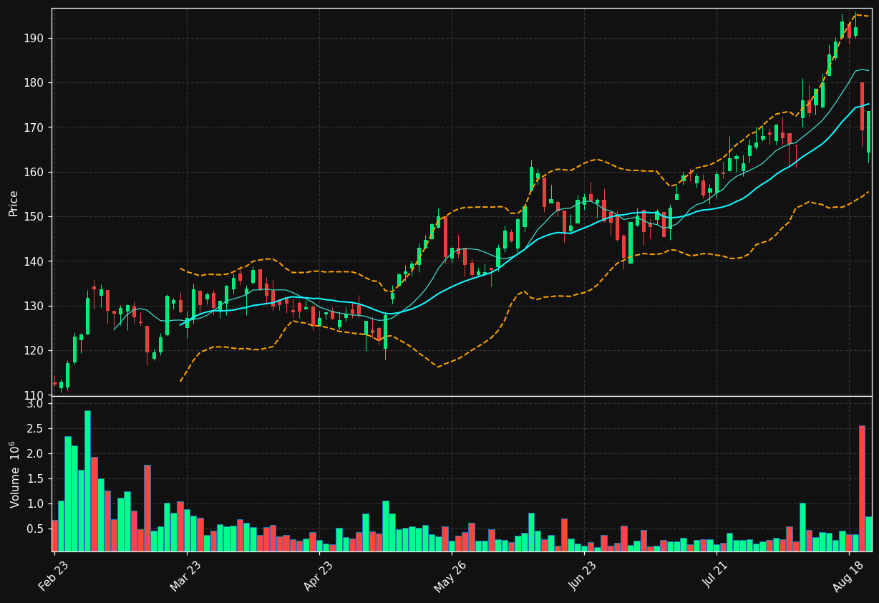This screenshot has width=879, height=603.
Task: Click the tallest green volume bar near February
Action: 87,481
